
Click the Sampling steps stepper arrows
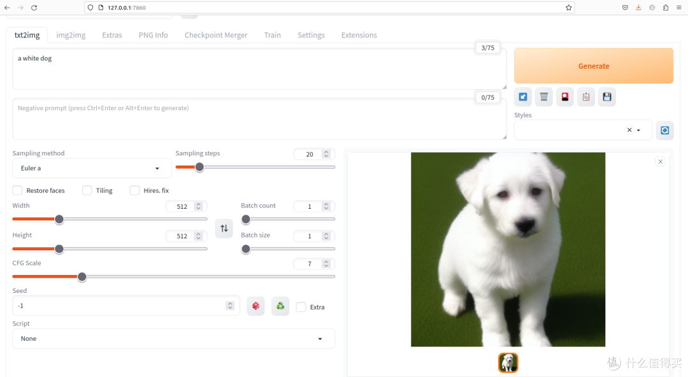(x=326, y=153)
